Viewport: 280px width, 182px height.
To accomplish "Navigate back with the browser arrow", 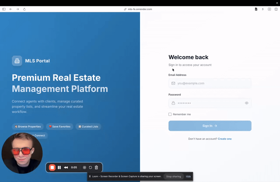I will pyautogui.click(x=11, y=9).
